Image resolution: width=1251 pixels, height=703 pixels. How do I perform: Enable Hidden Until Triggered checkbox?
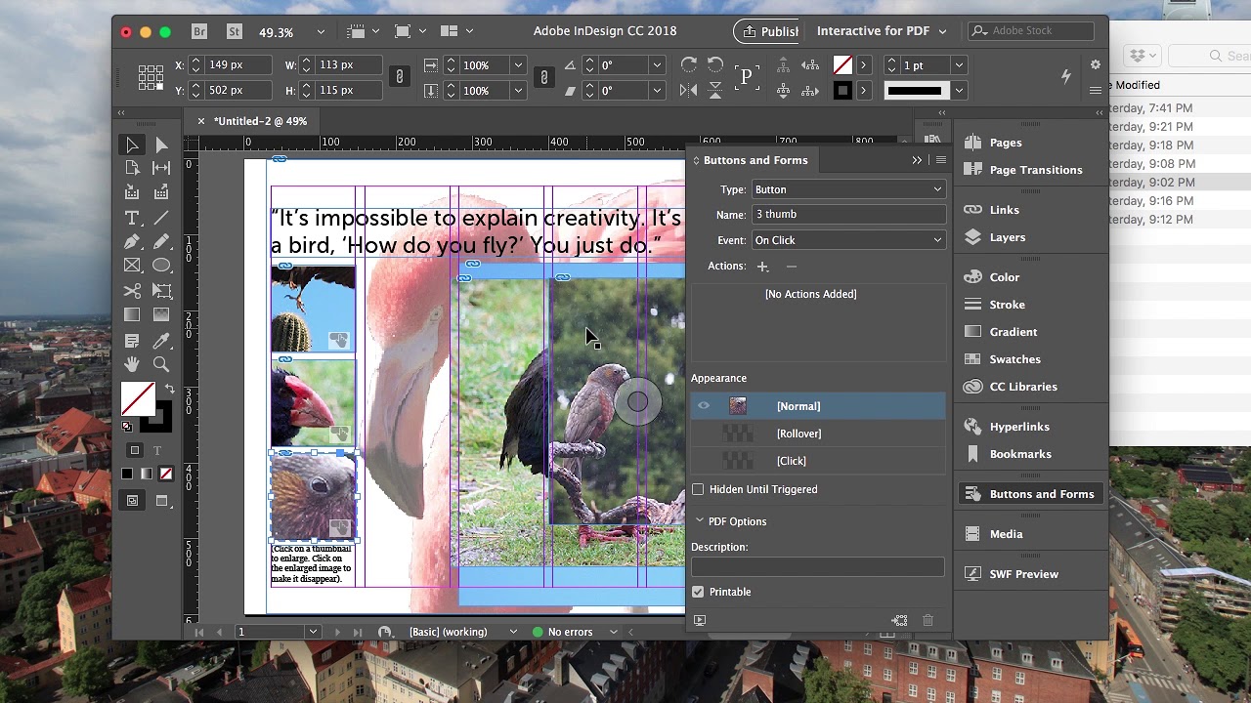(698, 489)
